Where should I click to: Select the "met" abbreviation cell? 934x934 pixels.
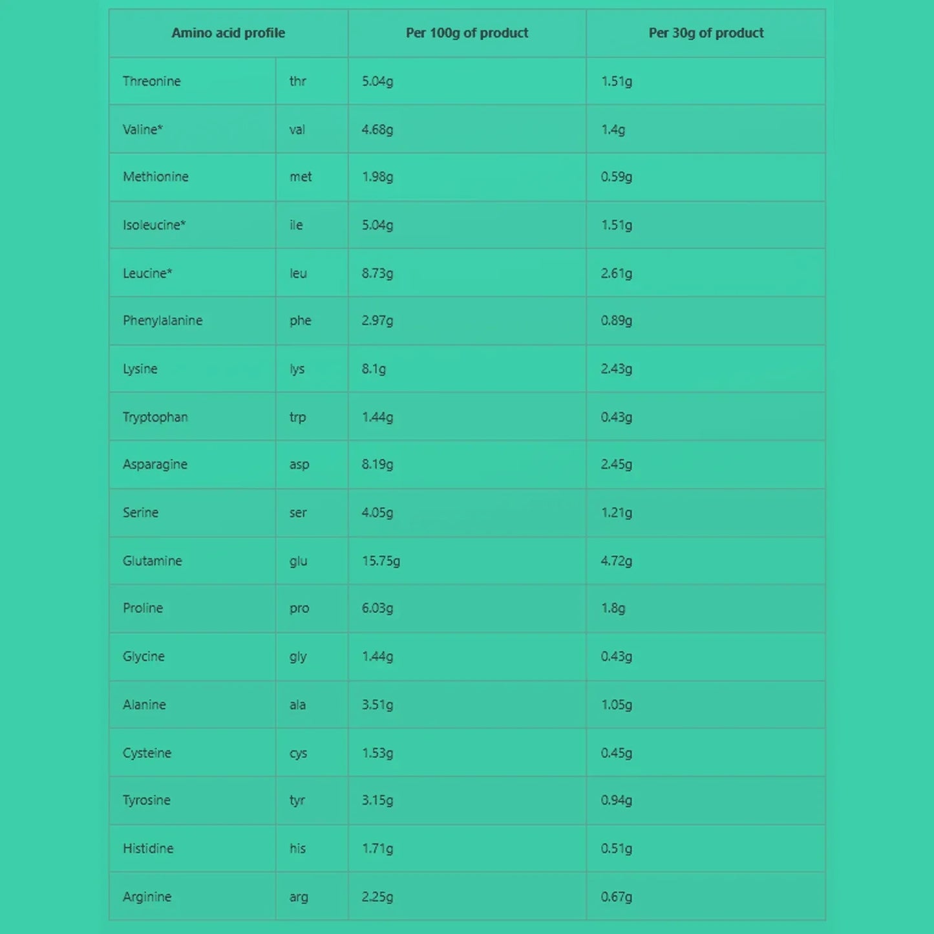pos(301,177)
